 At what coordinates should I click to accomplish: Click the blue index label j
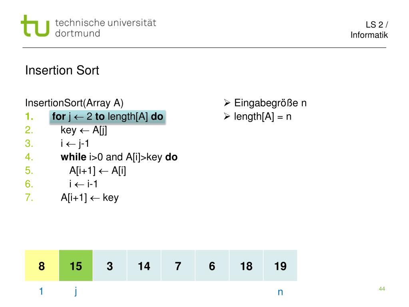click(x=75, y=291)
